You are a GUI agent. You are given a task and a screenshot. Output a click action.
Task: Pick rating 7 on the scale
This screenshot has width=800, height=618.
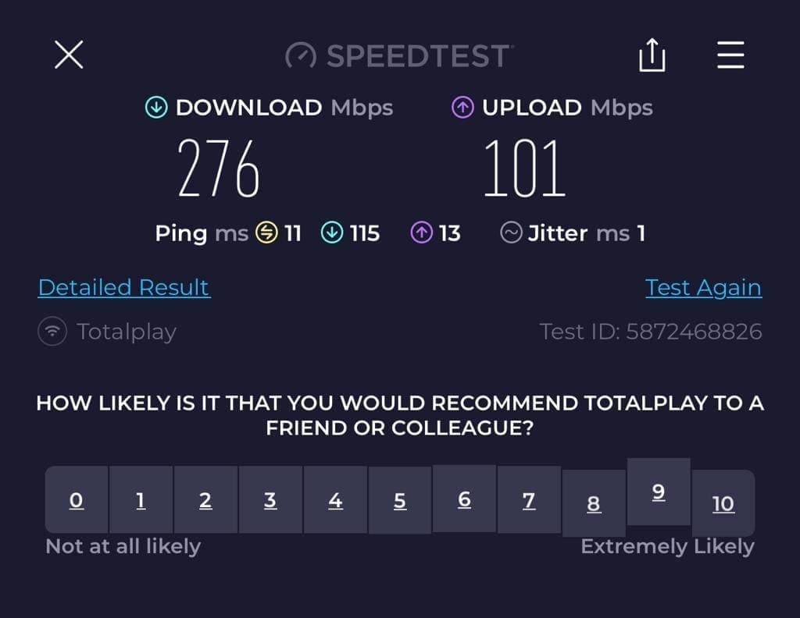coord(529,500)
